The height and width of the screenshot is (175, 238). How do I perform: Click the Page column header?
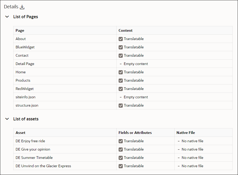point(20,30)
